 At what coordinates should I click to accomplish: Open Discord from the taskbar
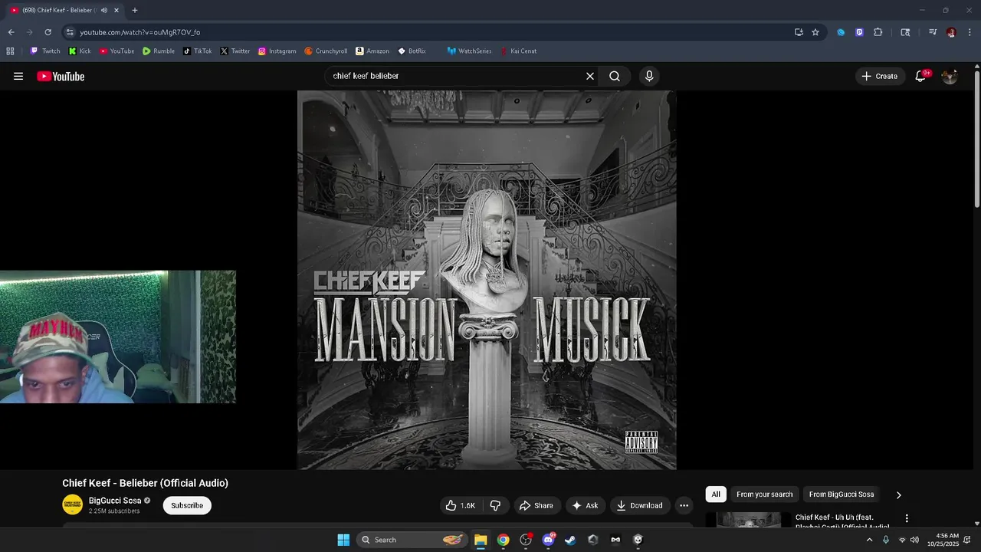click(548, 540)
